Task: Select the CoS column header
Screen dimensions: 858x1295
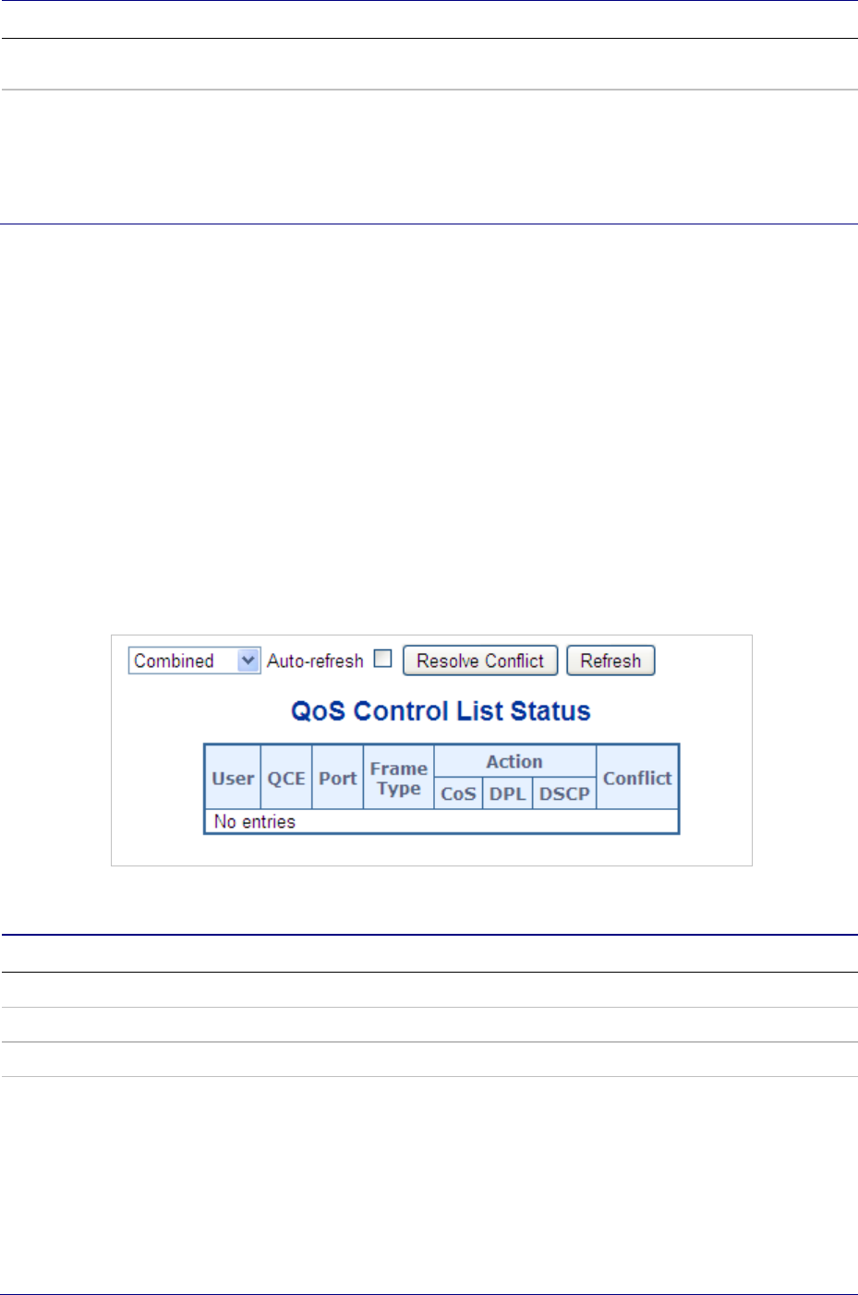Action: click(x=458, y=793)
